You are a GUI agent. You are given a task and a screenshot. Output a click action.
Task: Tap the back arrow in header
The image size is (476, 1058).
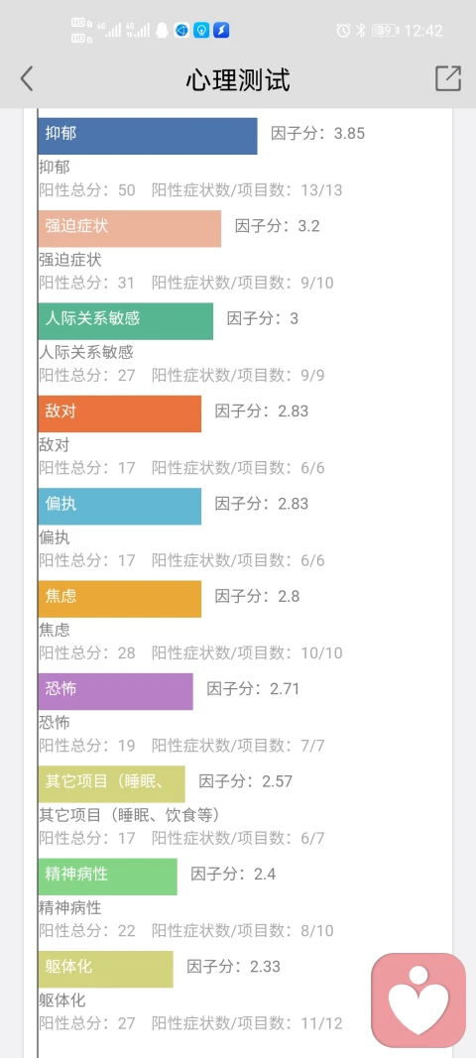(x=27, y=79)
